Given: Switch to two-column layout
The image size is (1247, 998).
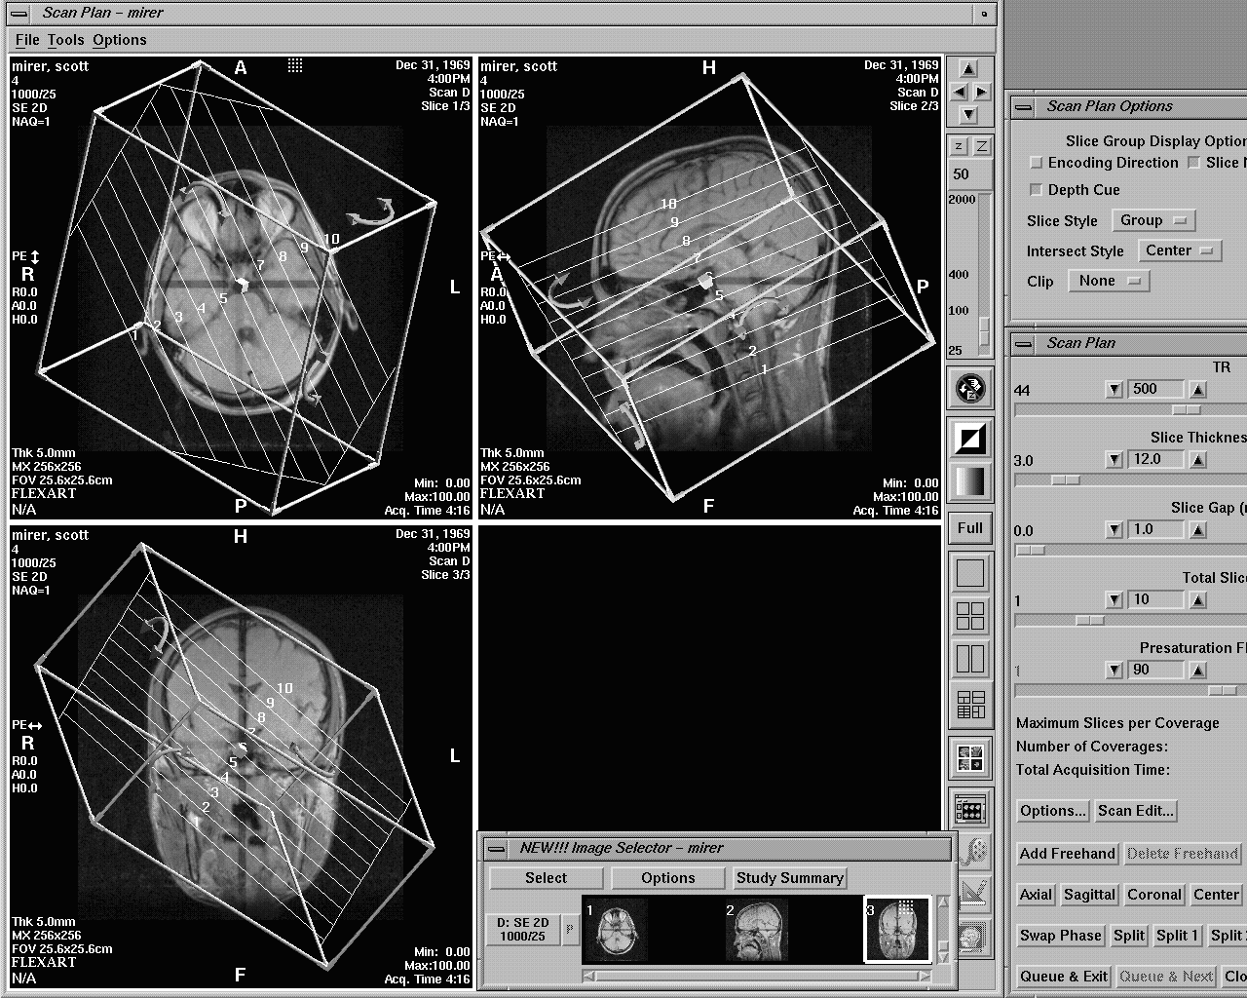Looking at the screenshot, I should pyautogui.click(x=970, y=659).
